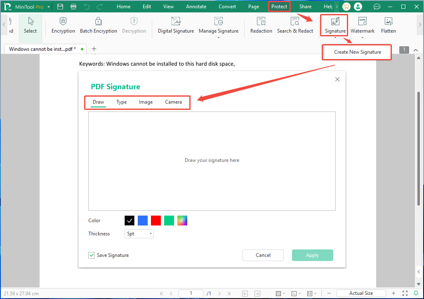The height and width of the screenshot is (299, 424).
Task: Enable the Save Signature checkbox
Action: coord(92,255)
